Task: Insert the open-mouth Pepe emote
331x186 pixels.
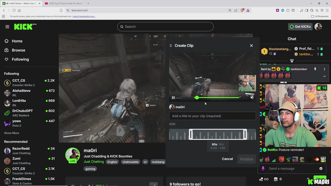Action: (302, 159)
